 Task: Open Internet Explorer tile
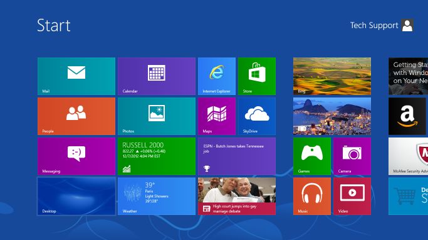pyautogui.click(x=217, y=76)
